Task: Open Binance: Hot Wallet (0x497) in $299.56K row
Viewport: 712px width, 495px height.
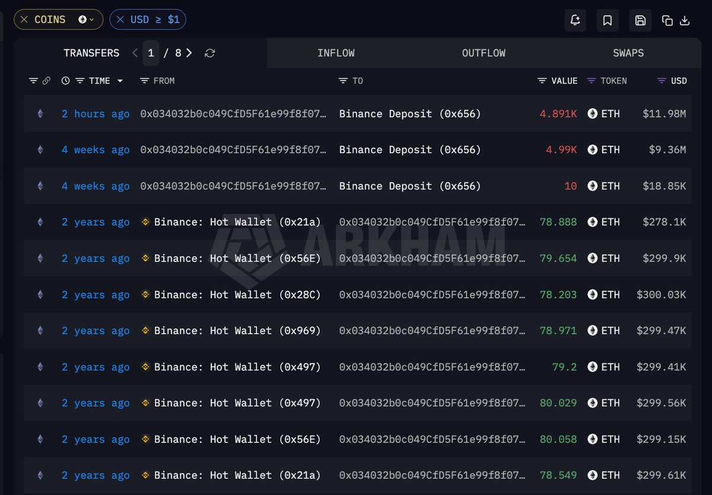Action: click(x=237, y=403)
